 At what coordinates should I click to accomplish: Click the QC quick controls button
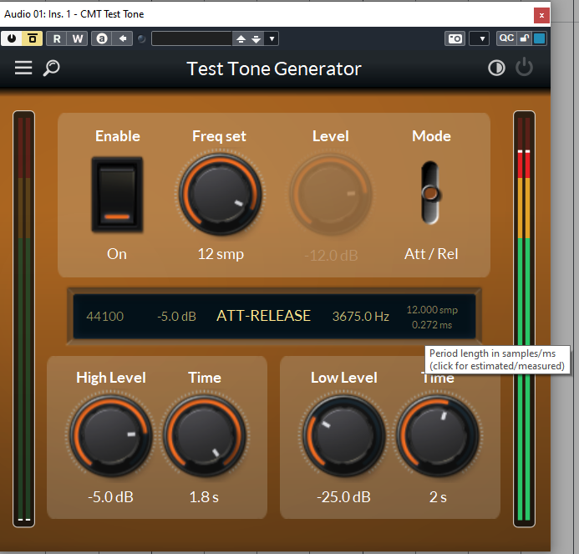505,38
